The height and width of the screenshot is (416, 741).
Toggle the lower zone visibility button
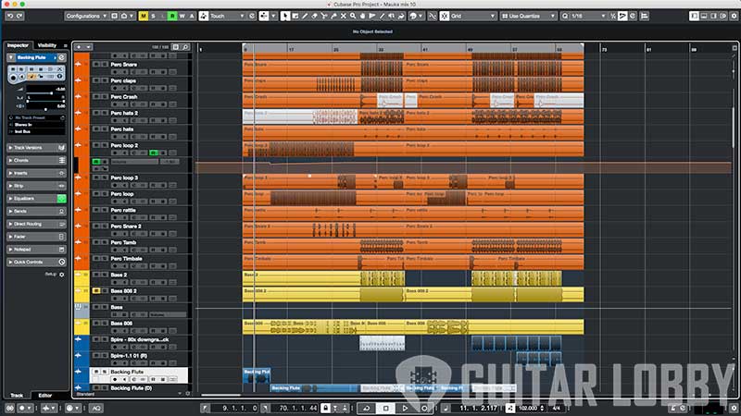click(704, 16)
